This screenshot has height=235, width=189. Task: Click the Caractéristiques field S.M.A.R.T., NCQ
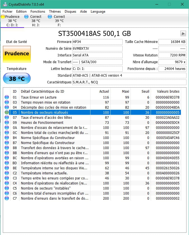tap(129, 82)
